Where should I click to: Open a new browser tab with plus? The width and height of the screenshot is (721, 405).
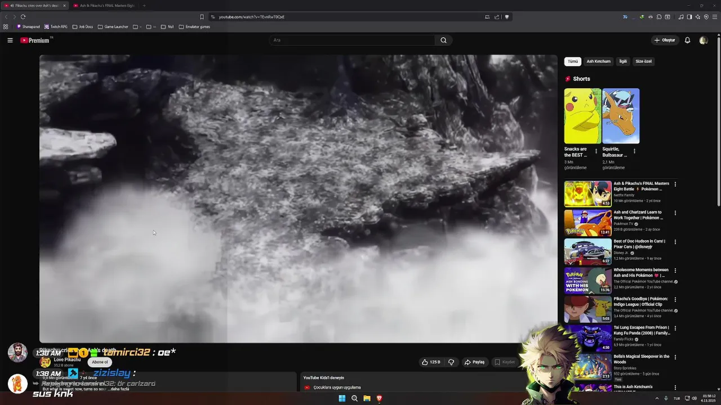(x=144, y=6)
